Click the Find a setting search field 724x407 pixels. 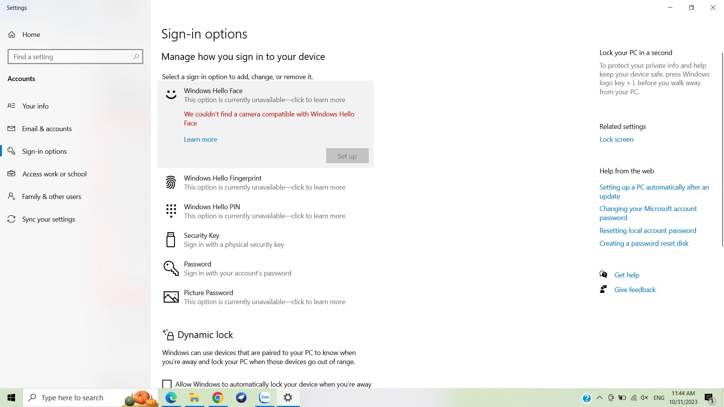[75, 57]
